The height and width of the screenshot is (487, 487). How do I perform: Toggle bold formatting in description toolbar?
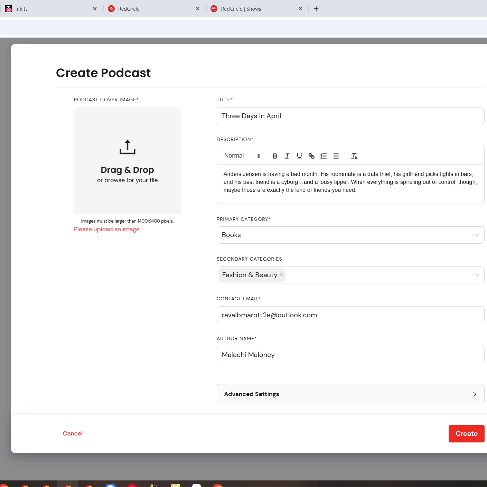[275, 156]
